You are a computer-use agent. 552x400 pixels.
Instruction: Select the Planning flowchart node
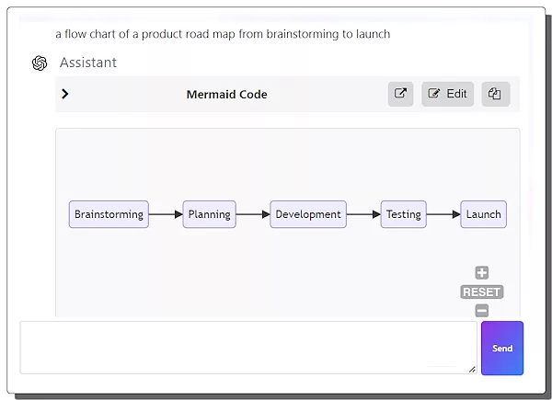point(209,214)
